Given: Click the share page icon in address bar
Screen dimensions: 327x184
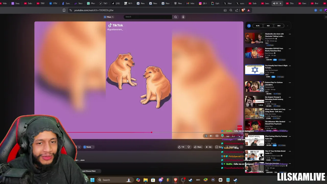Looking at the screenshot, I should tap(237, 10).
